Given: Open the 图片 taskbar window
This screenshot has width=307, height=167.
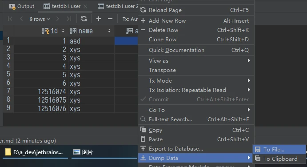Looking at the screenshot, I should pyautogui.click(x=104, y=152).
